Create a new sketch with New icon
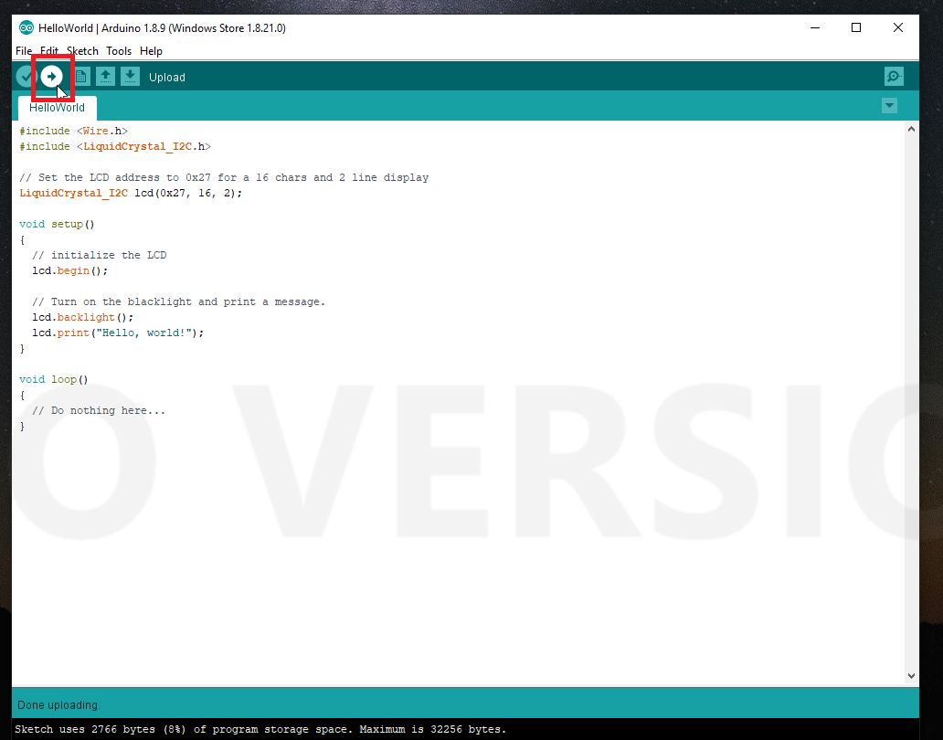 click(81, 77)
